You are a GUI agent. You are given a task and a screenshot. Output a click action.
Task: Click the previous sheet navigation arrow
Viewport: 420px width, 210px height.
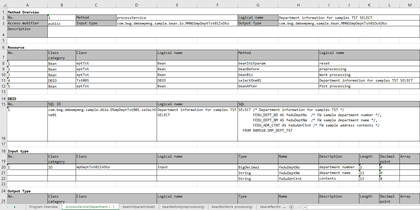pyautogui.click(x=7, y=207)
